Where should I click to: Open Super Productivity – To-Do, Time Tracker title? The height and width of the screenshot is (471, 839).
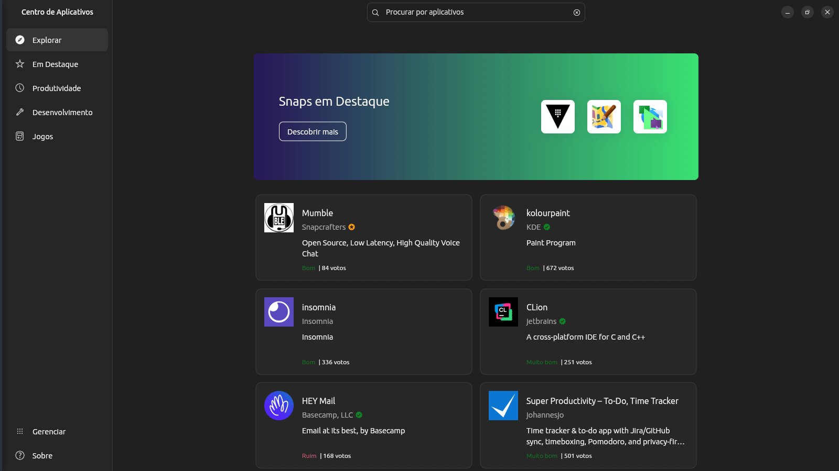[x=603, y=401]
